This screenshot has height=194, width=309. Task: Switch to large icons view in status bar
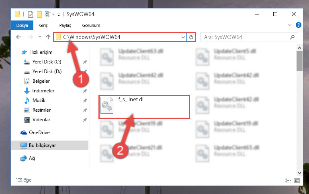coord(297,180)
